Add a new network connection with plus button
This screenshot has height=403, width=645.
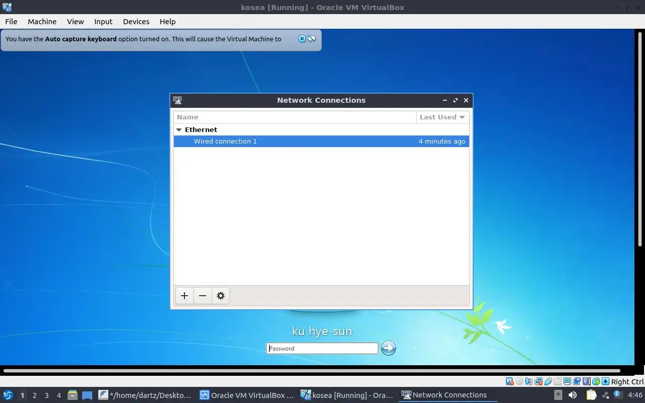coord(184,296)
